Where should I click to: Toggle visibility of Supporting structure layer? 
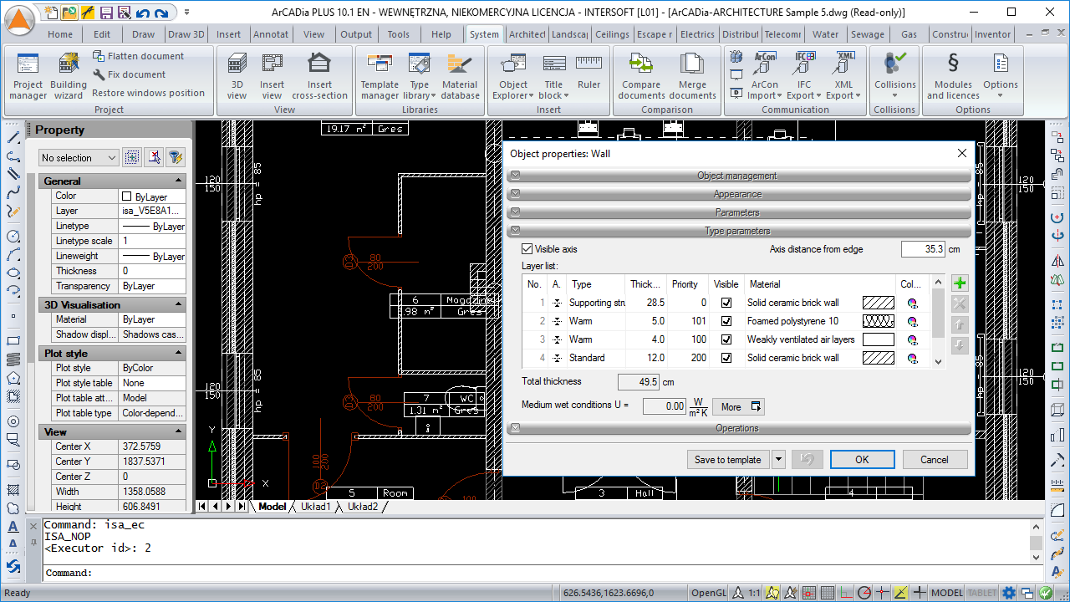click(x=726, y=303)
